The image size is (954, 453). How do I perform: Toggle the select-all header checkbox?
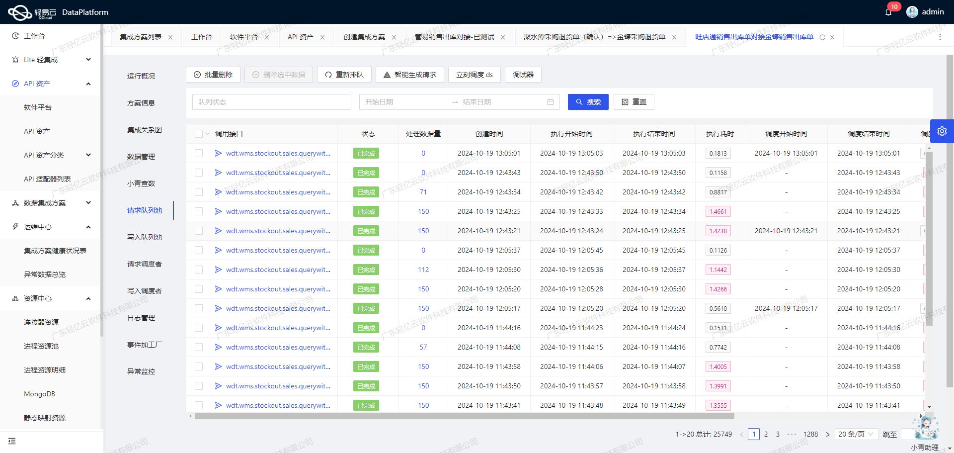click(199, 134)
